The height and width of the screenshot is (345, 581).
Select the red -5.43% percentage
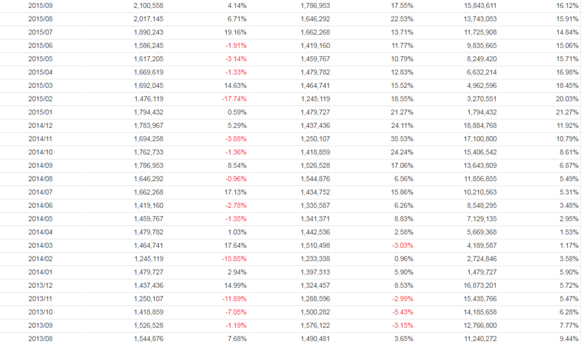(402, 312)
